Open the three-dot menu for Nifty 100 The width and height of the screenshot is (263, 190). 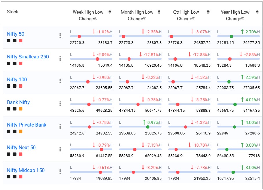pos(60,81)
